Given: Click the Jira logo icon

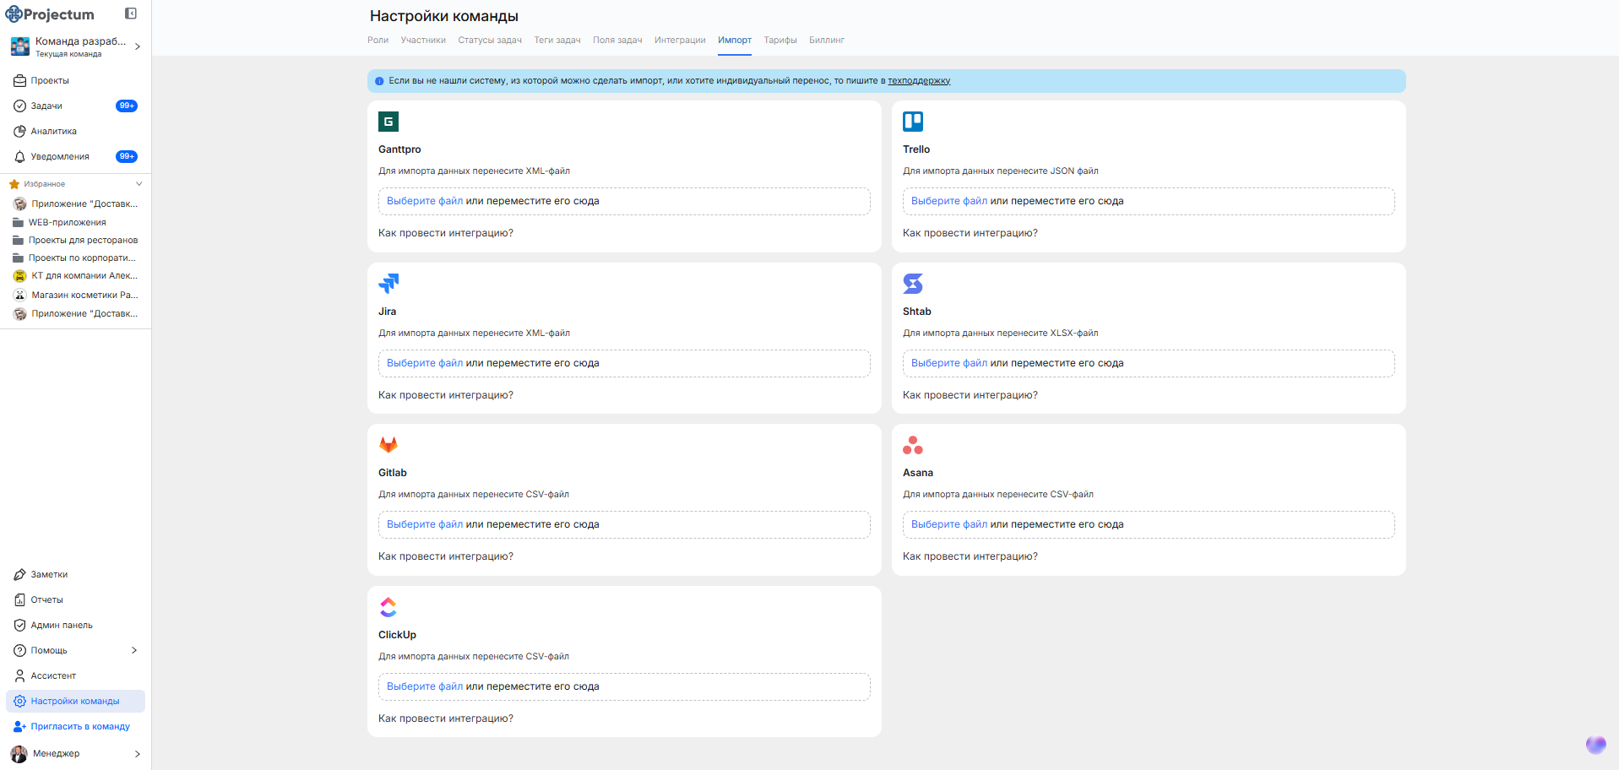Looking at the screenshot, I should point(388,284).
